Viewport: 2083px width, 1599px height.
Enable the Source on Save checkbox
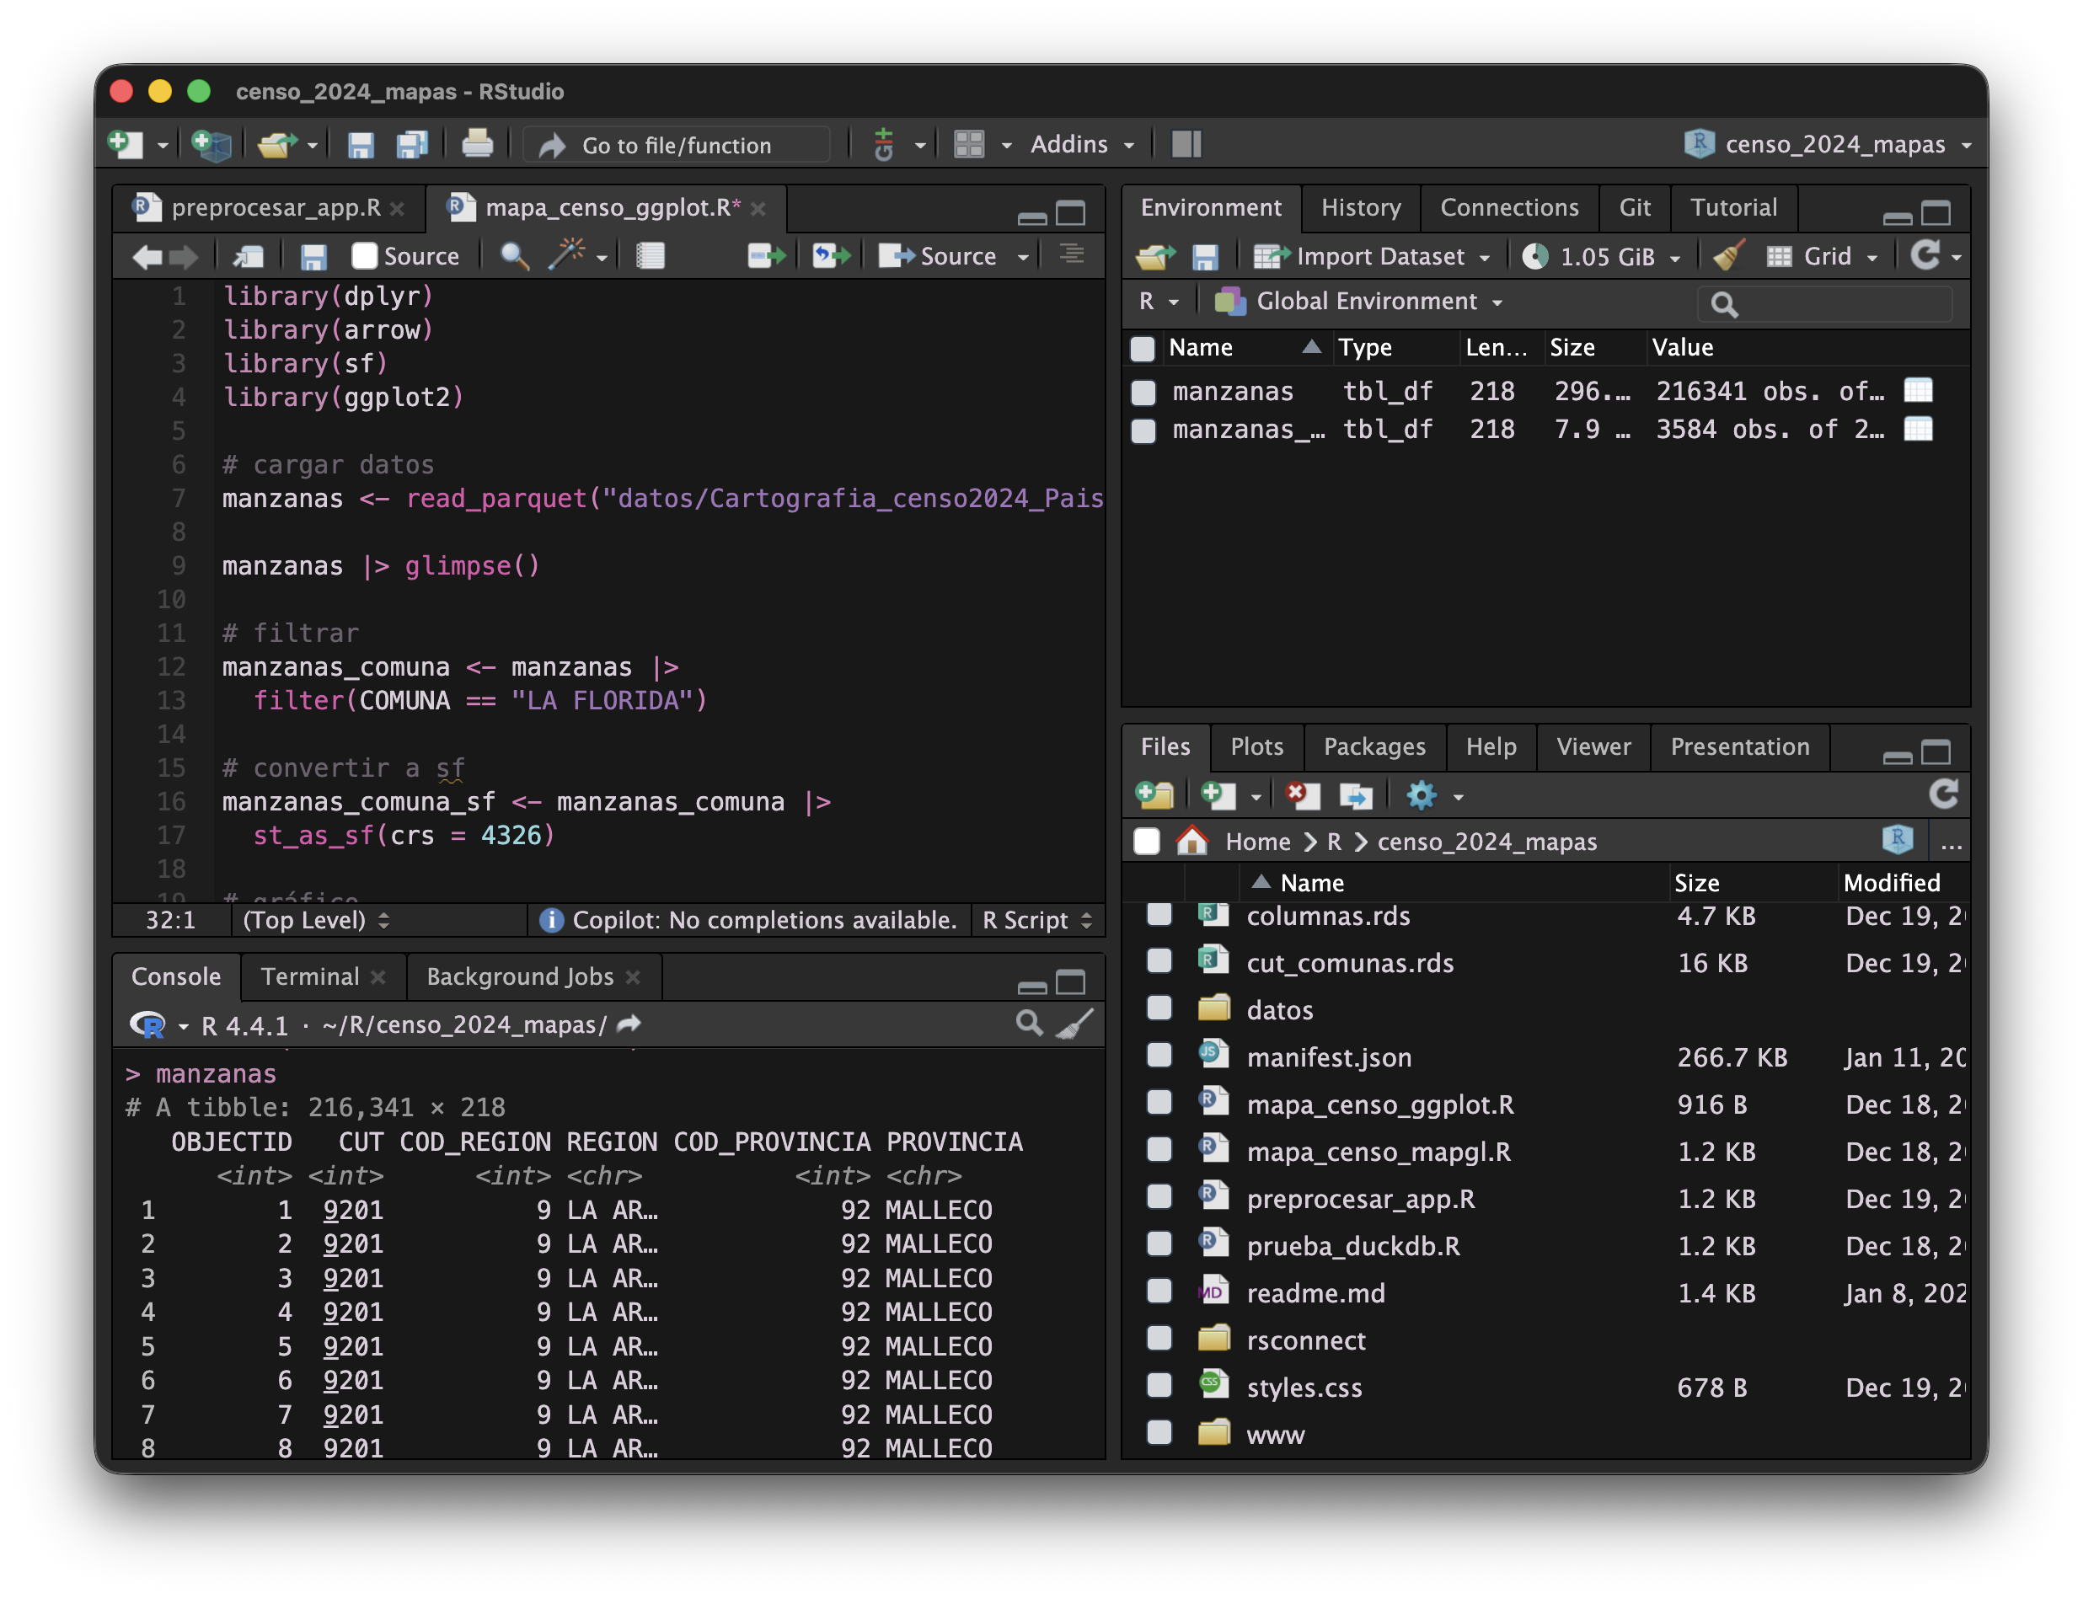pos(365,256)
